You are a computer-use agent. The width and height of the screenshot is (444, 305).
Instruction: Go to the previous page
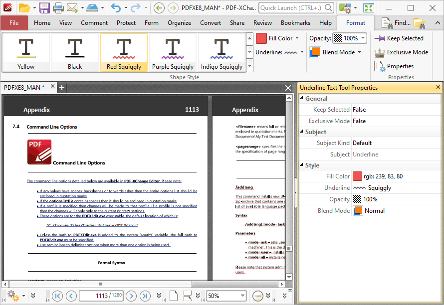71,296
